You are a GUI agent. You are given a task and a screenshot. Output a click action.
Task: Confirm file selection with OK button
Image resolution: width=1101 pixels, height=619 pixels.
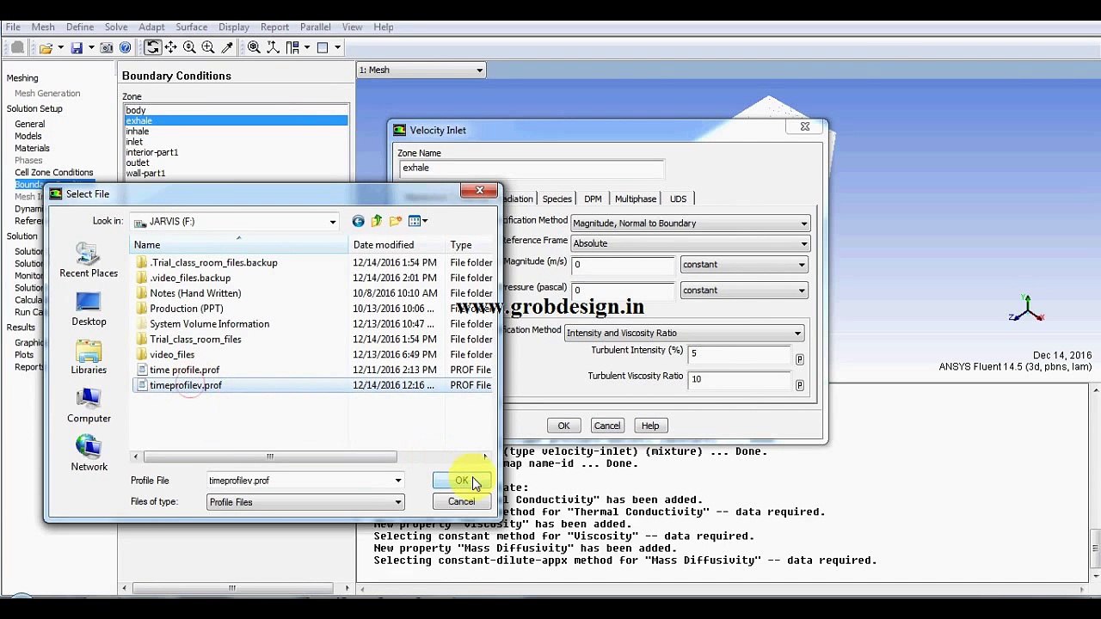point(462,481)
